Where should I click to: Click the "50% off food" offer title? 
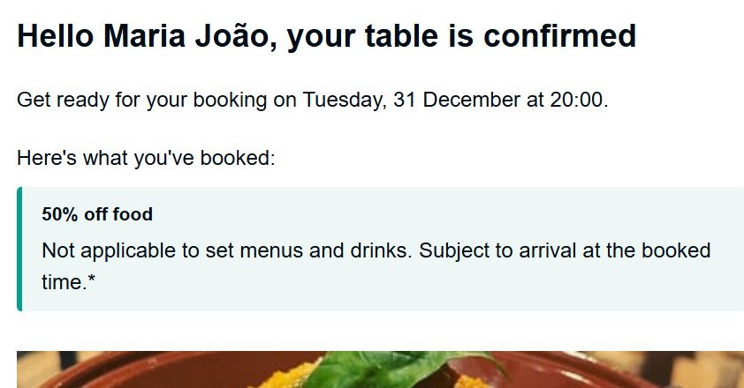coord(97,214)
